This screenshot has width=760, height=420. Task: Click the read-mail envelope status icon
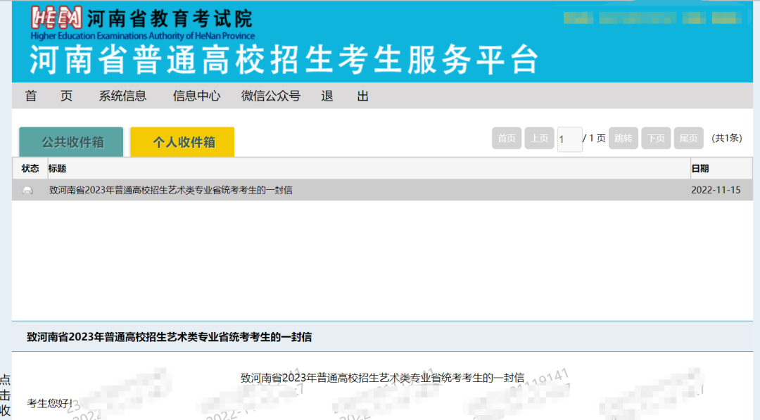28,190
